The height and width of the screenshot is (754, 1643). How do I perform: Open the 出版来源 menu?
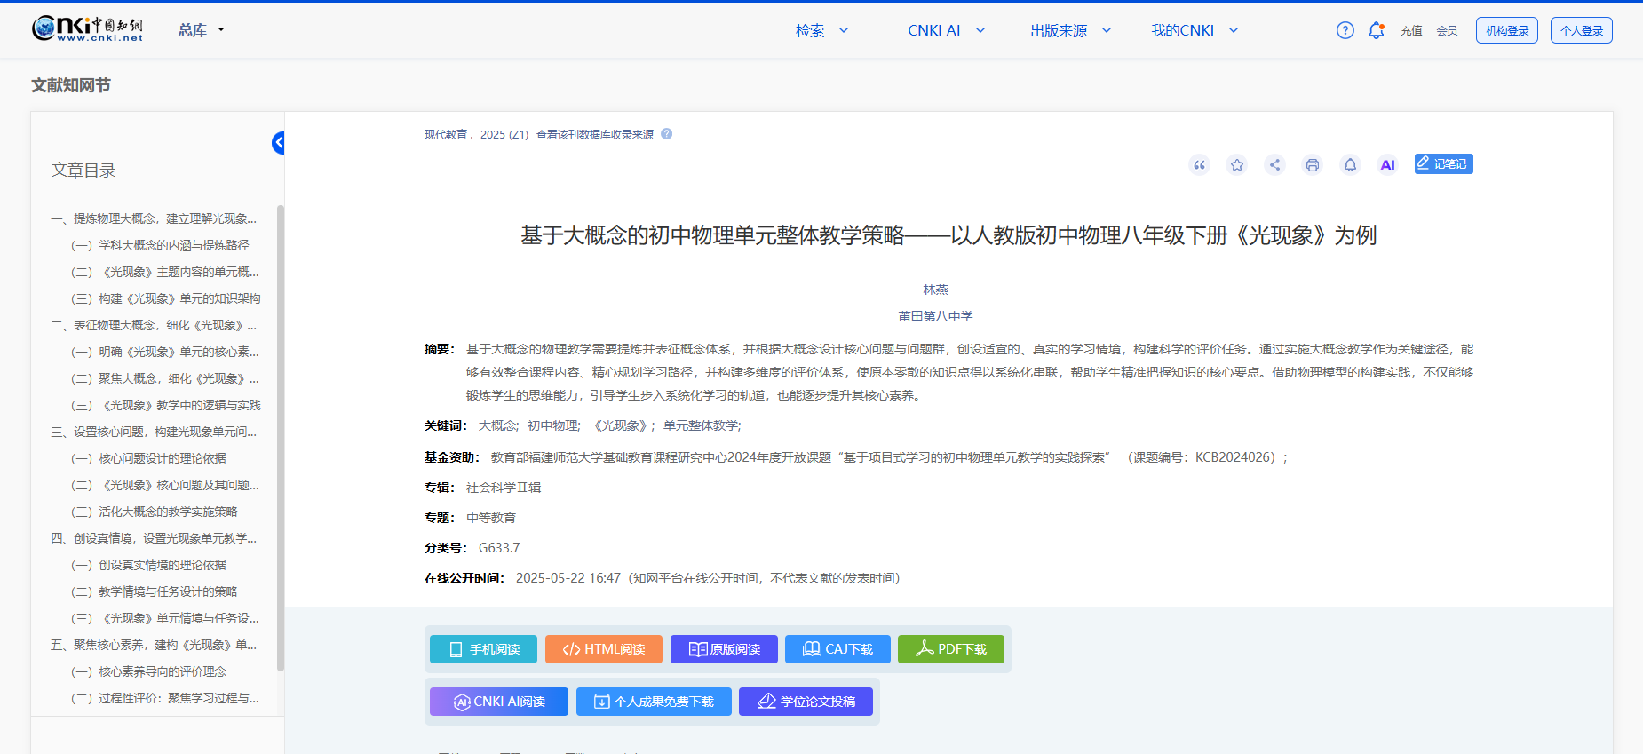click(1070, 30)
